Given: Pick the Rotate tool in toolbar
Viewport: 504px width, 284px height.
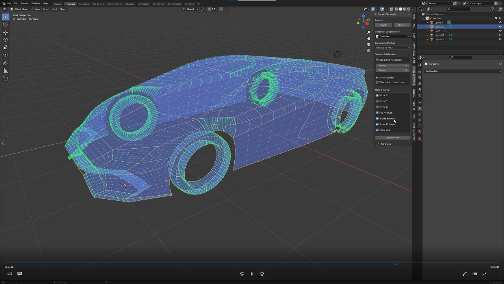Looking at the screenshot, I should click(x=6, y=40).
